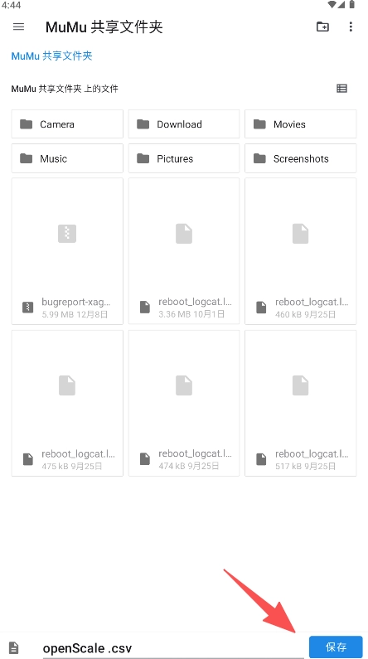Switch to list view layout icon
Screen dimensions: 368x659
(x=342, y=88)
